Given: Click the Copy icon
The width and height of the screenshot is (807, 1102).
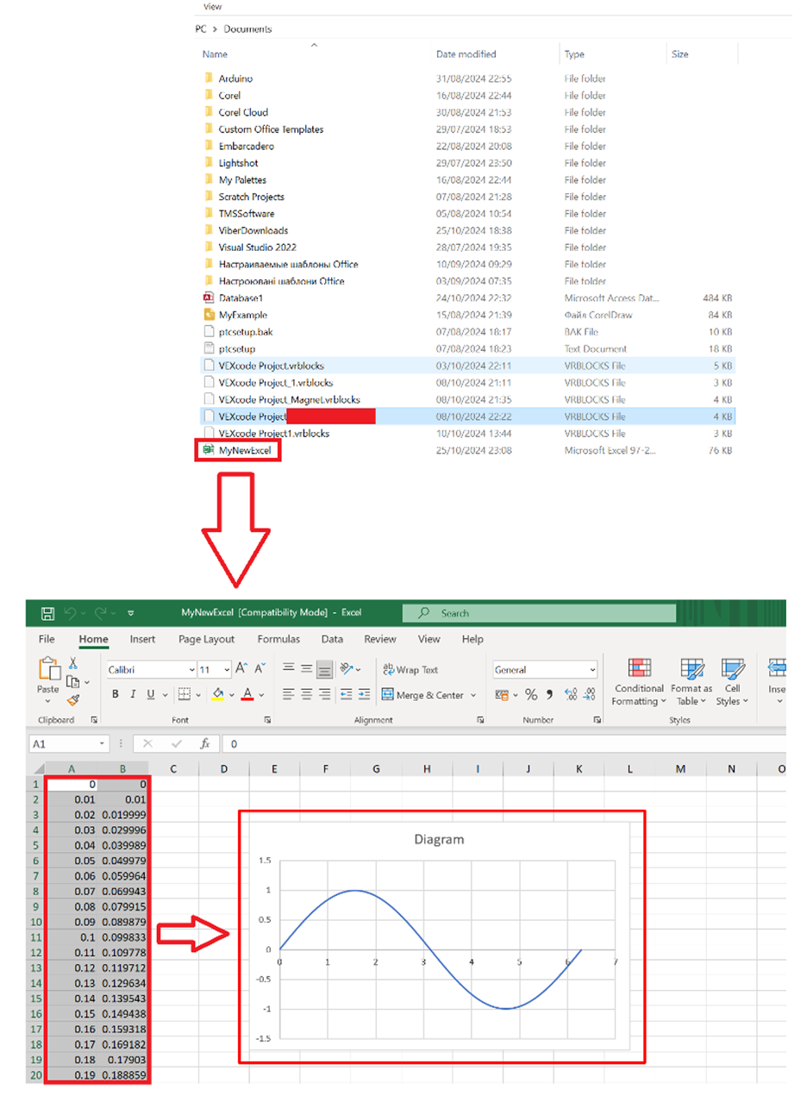Looking at the screenshot, I should (72, 681).
